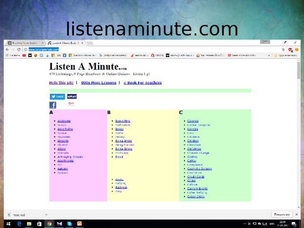Image resolution: width=304 pixels, height=228 pixels.
Task: Expand the bookmarks bar overflow chevron
Action: (x=269, y=56)
